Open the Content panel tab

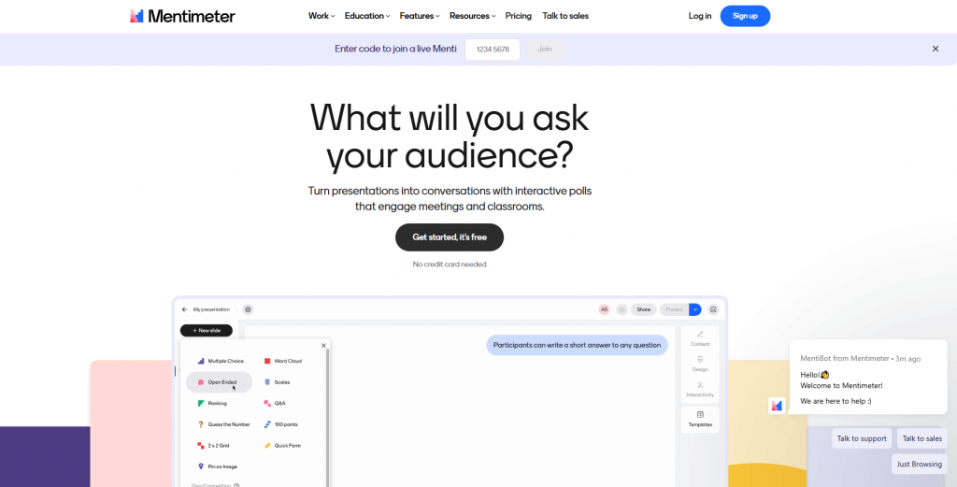700,338
